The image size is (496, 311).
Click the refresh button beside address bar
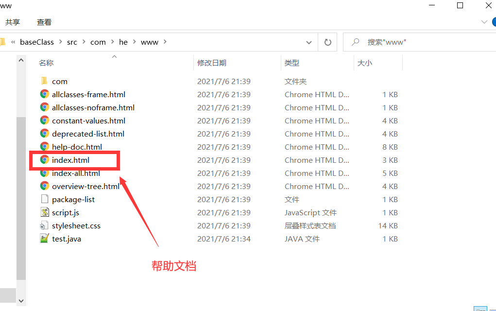[328, 42]
